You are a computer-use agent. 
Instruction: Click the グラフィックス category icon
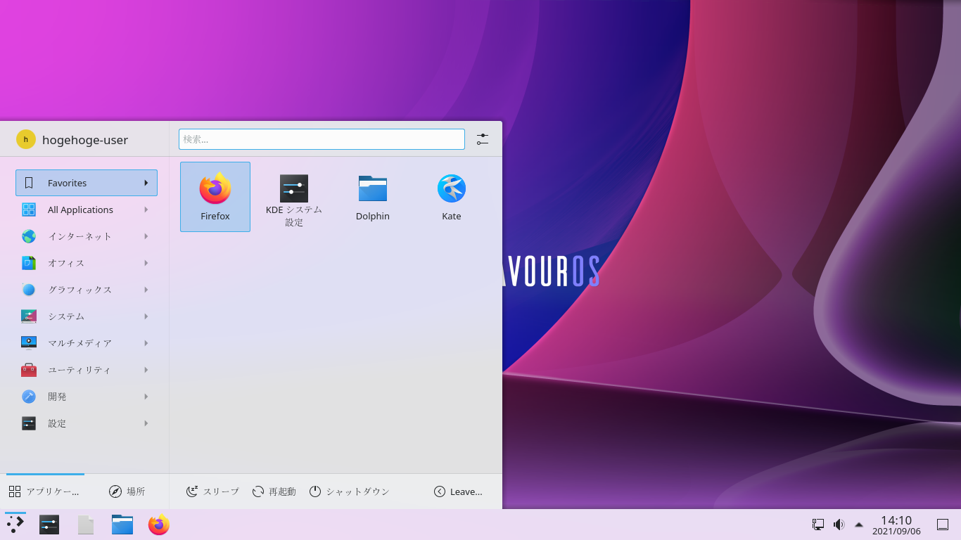click(29, 290)
